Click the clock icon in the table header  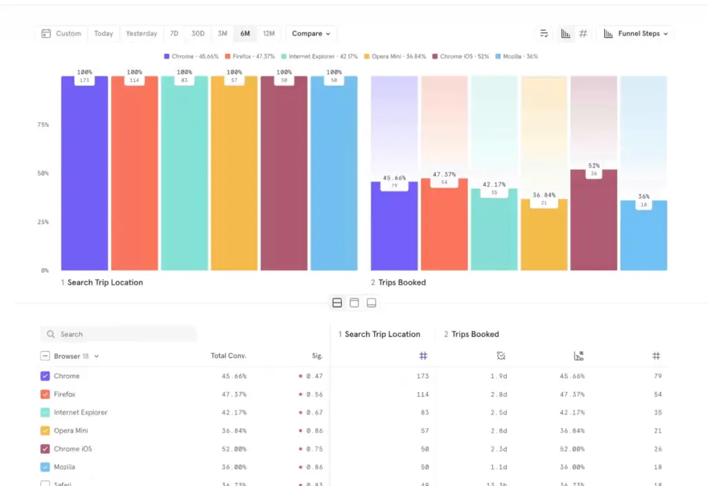[501, 355]
